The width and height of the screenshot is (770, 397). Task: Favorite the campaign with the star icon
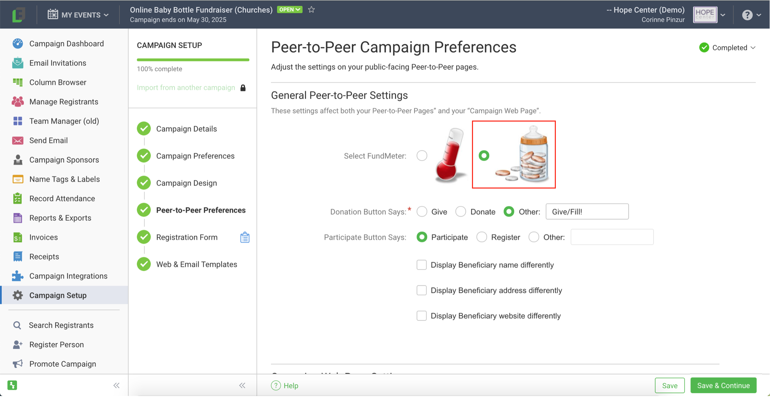tap(311, 10)
